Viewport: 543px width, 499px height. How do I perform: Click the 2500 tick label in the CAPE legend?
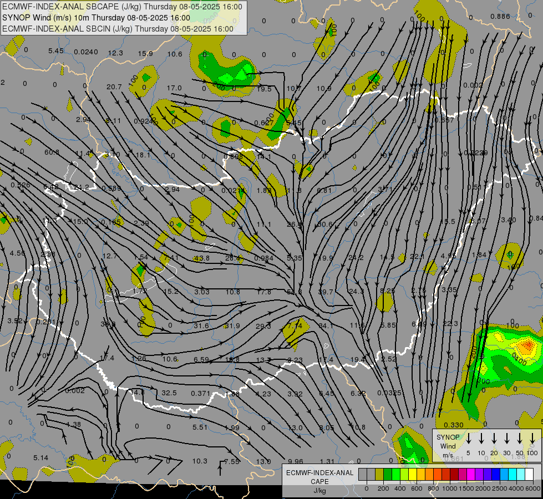(500, 488)
